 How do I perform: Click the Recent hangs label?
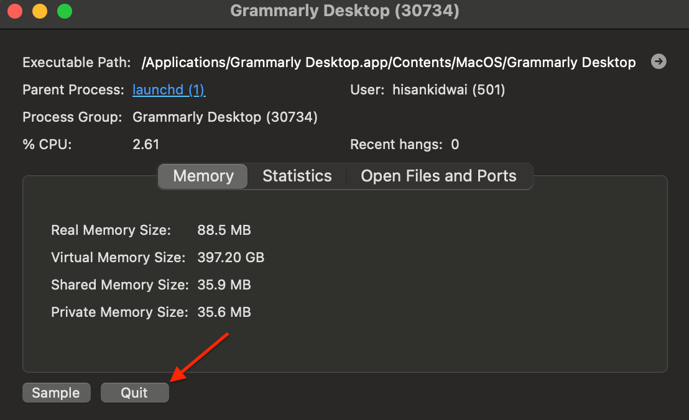coord(396,144)
